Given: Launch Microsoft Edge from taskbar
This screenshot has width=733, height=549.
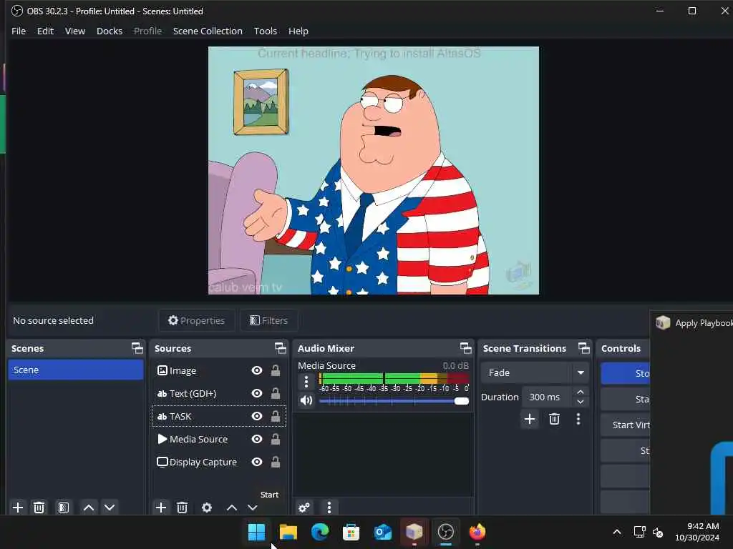Looking at the screenshot, I should (320, 532).
